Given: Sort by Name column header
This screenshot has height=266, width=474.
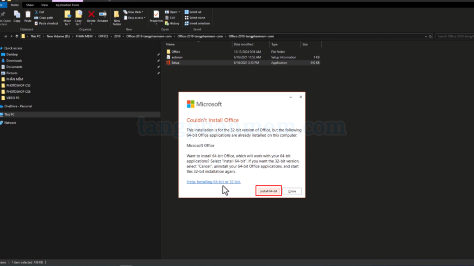Looking at the screenshot, I should pos(198,44).
